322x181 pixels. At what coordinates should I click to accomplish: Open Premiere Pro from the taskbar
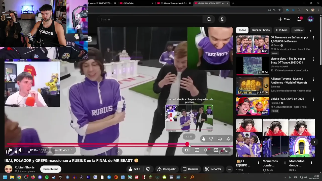tap(88, 177)
